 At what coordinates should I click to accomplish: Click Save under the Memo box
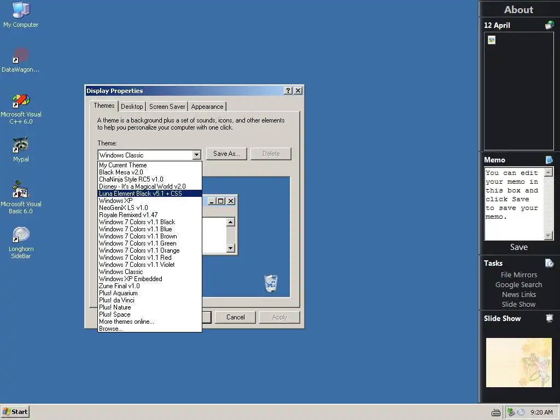pyautogui.click(x=518, y=247)
